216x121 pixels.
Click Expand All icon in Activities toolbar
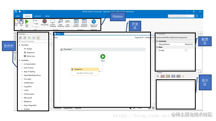click(21, 38)
